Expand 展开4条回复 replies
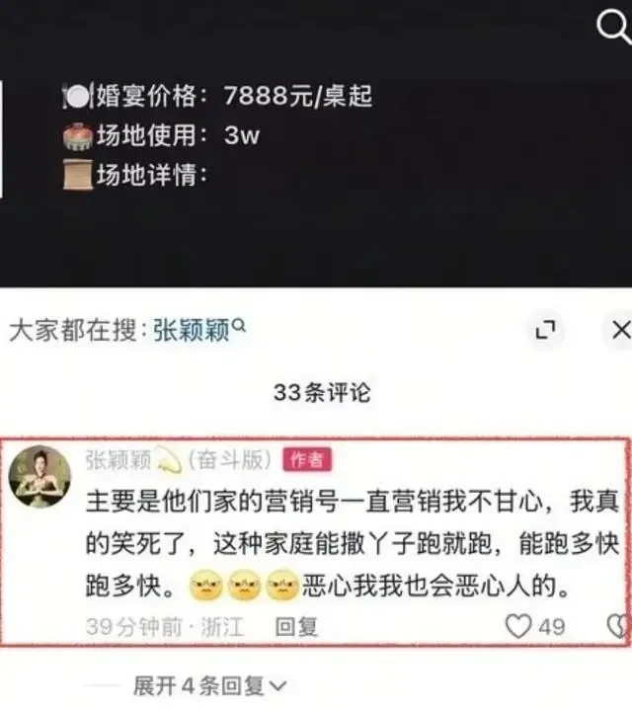Screen dimensions: 632x709 coord(210,686)
